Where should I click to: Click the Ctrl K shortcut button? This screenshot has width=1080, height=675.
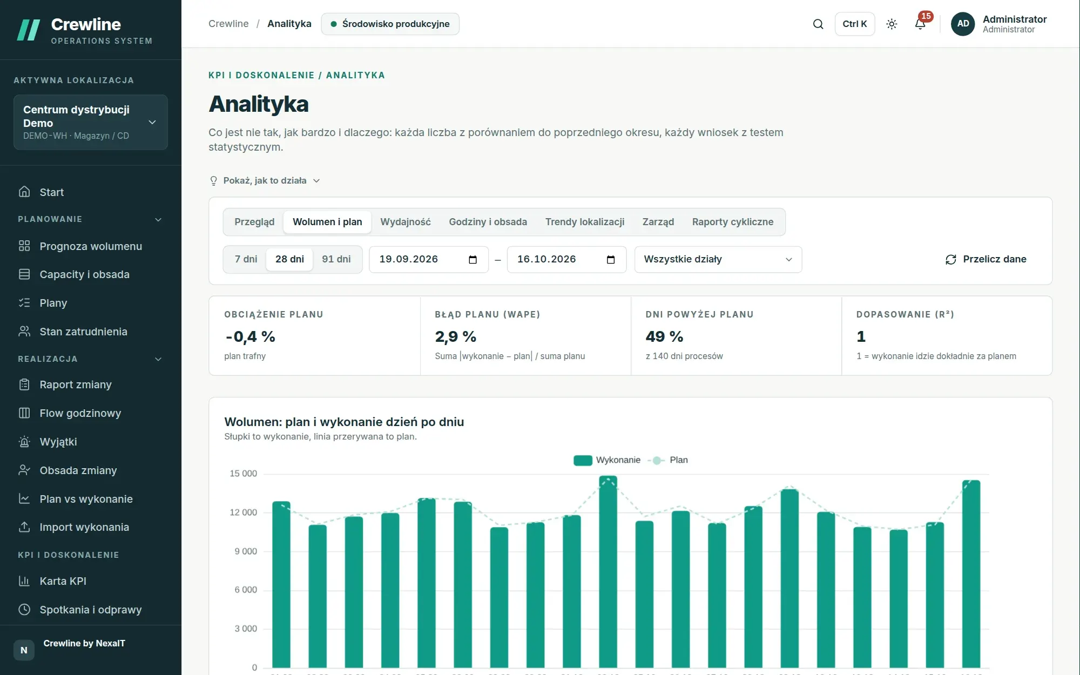point(855,24)
